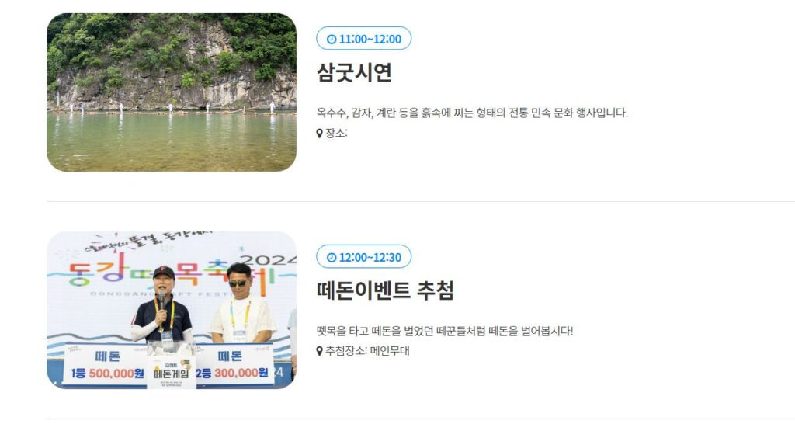Select the 12:00~12:30 time badge
This screenshot has height=424, width=795.
point(363,257)
